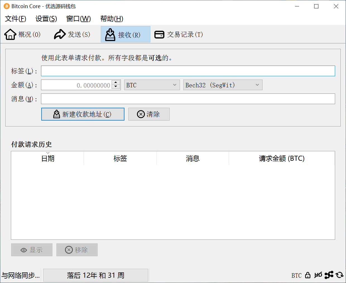Viewport: 346px width, 283px height.
Task: Open the 设置(S) menu
Action: [46, 19]
